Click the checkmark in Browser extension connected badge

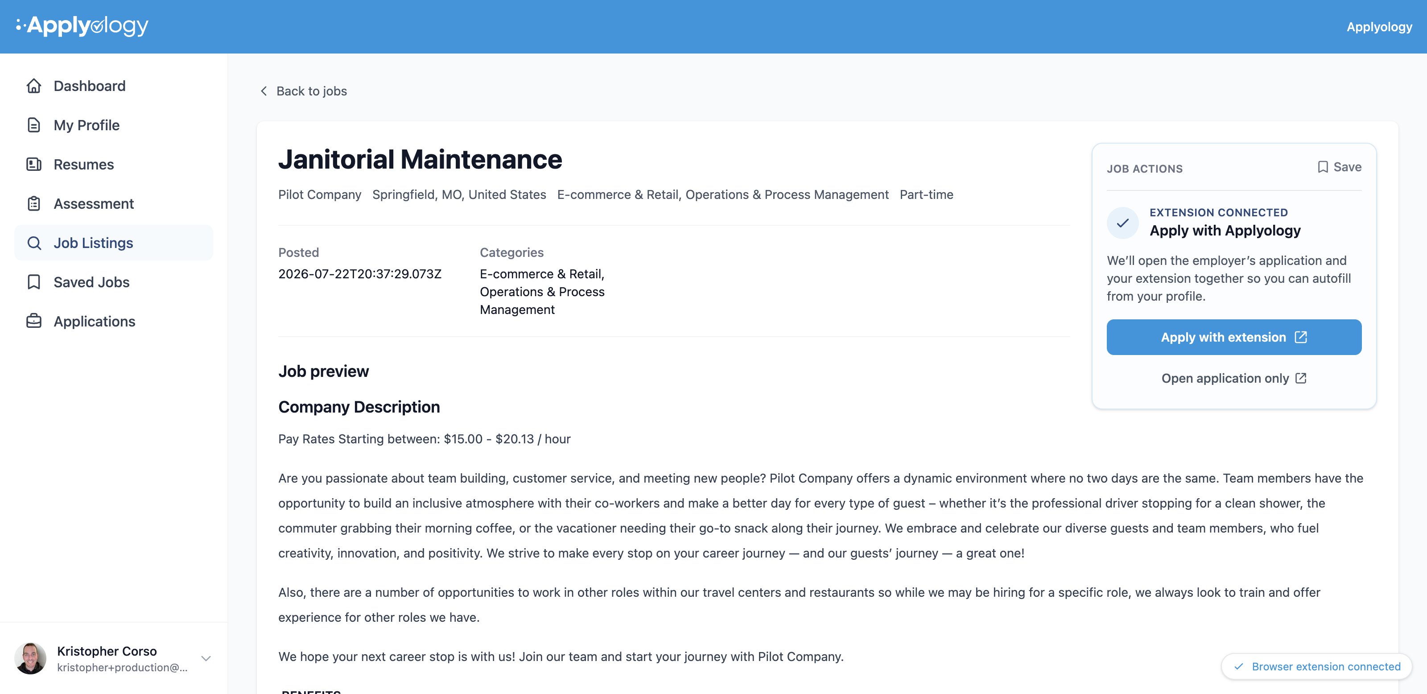pos(1239,666)
